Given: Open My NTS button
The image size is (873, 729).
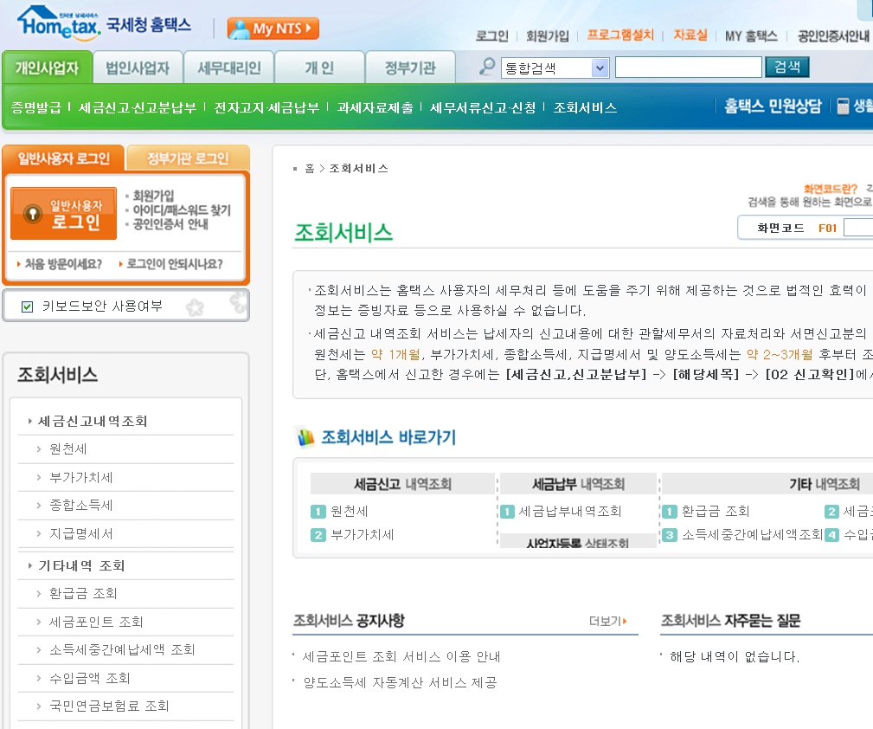Looking at the screenshot, I should (x=273, y=29).
